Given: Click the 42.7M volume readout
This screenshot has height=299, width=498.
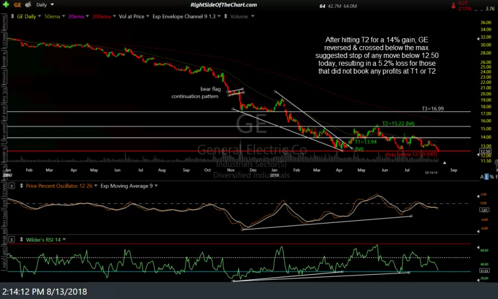Looking at the screenshot, I should [x=335, y=6].
